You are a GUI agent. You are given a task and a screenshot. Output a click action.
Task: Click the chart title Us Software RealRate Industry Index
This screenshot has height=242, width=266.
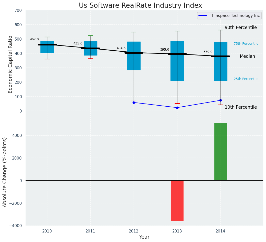[141, 5]
